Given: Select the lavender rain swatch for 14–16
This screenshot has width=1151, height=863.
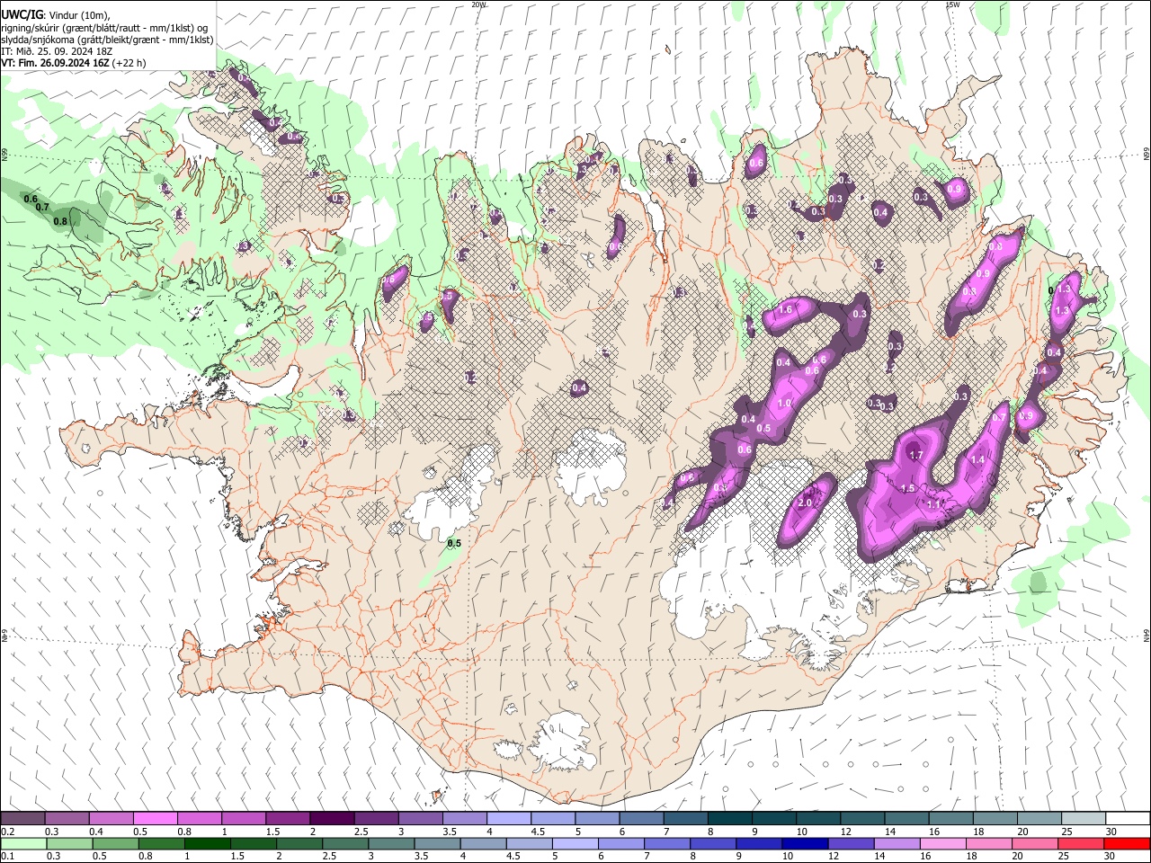Looking at the screenshot, I should (897, 843).
